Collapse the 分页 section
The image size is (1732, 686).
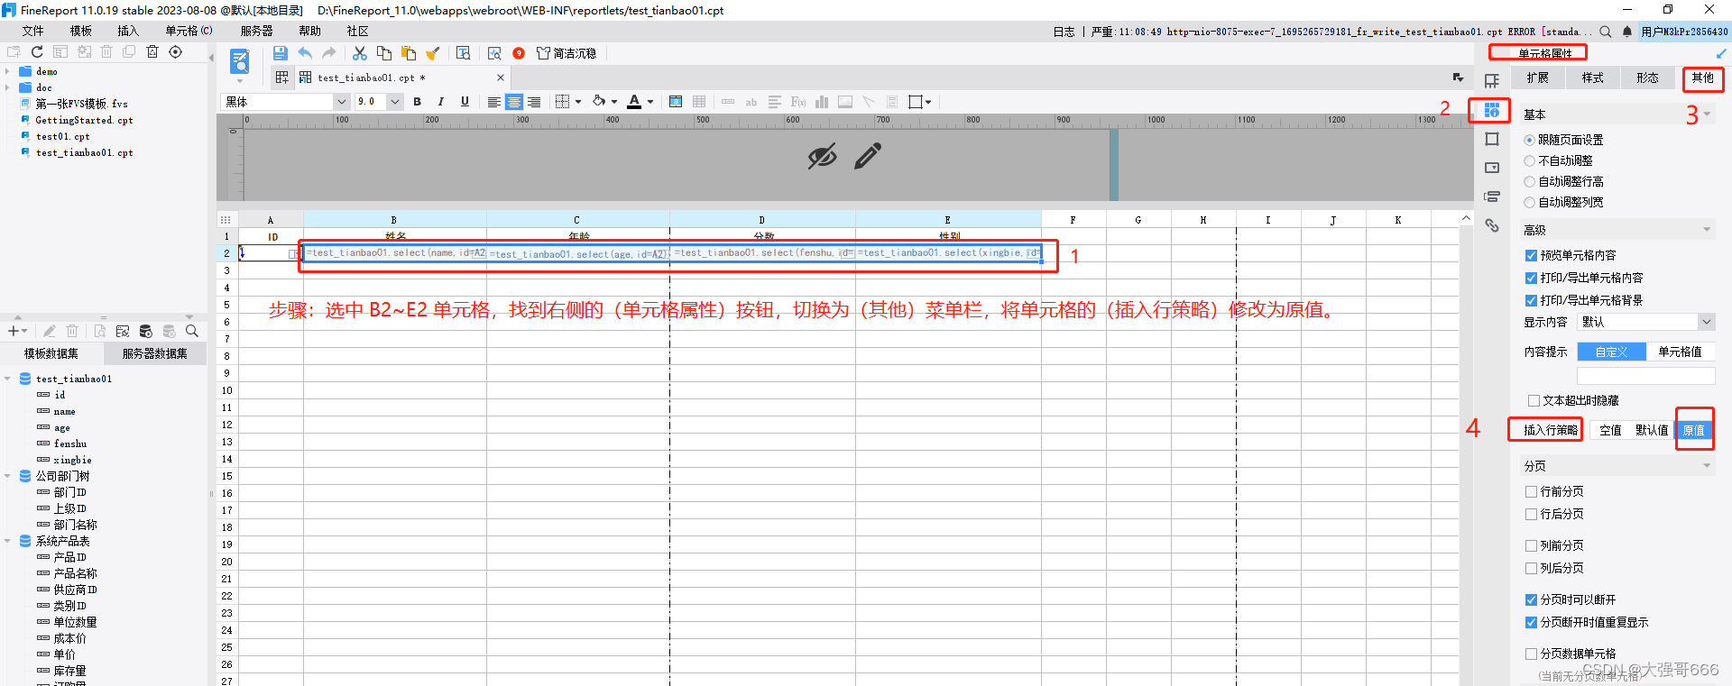[1707, 466]
